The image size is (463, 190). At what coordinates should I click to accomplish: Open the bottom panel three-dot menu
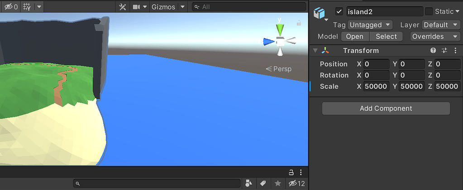pos(301,172)
